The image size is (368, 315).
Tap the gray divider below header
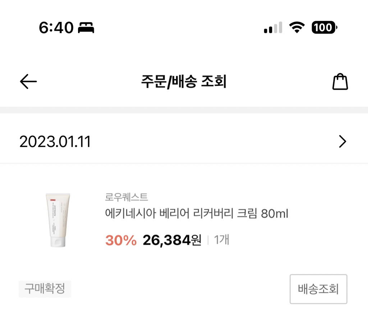click(184, 110)
